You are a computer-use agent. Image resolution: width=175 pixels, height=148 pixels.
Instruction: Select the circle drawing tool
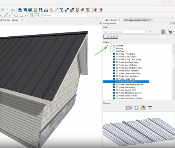click(x=16, y=15)
